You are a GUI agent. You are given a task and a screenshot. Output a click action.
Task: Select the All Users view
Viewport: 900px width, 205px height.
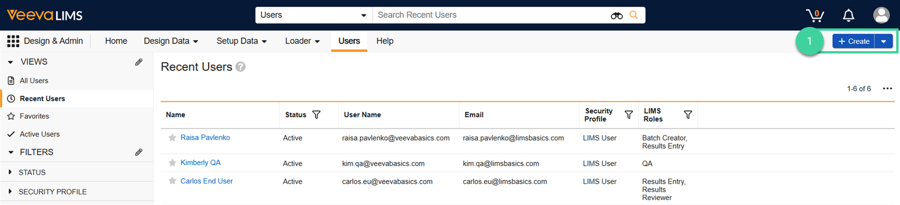coord(34,80)
